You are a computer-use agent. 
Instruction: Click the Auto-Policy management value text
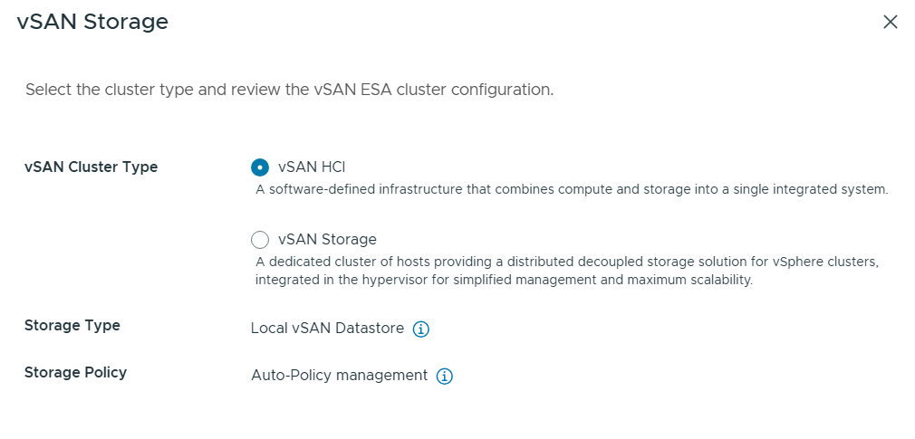tap(339, 375)
